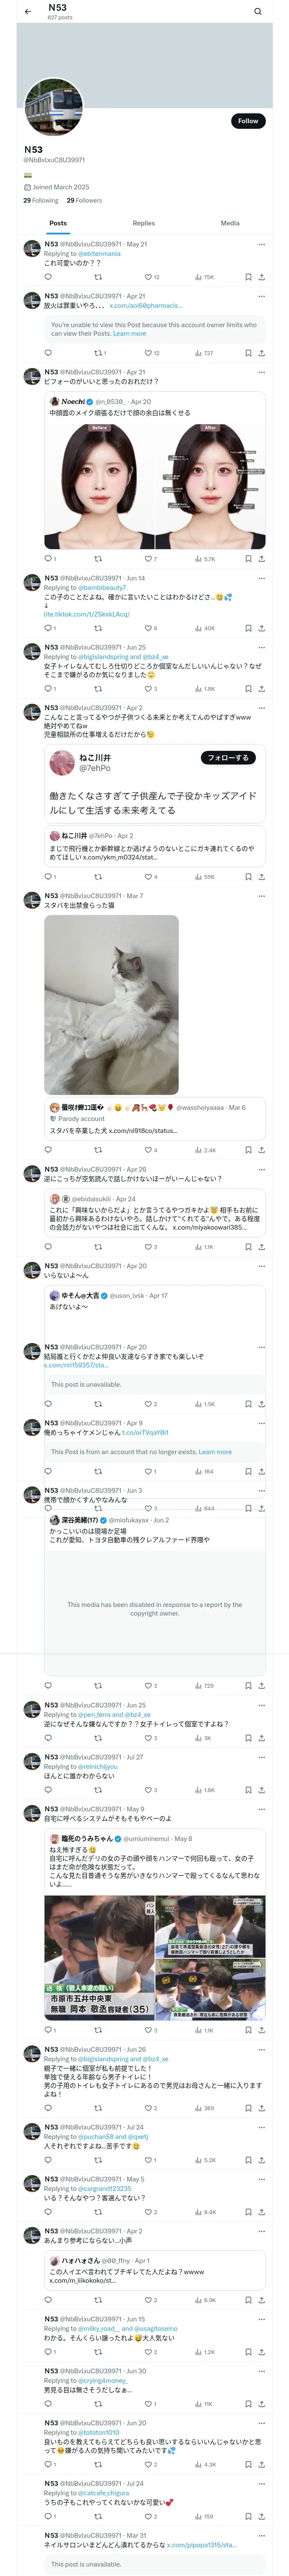This screenshot has height=2576, width=289.
Task: Open more options on May 21 post
Action: pyautogui.click(x=261, y=244)
